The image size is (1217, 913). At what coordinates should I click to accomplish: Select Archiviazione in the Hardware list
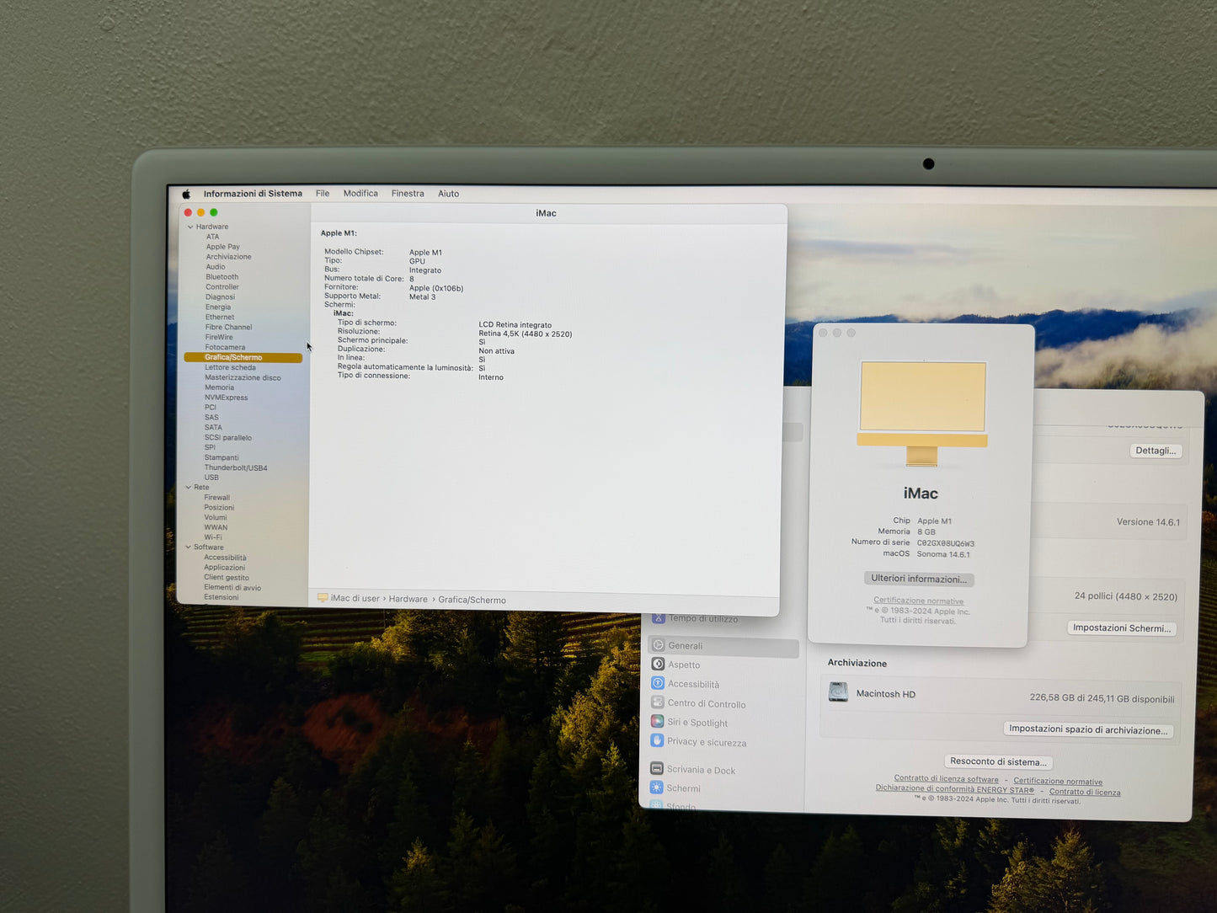click(x=228, y=257)
